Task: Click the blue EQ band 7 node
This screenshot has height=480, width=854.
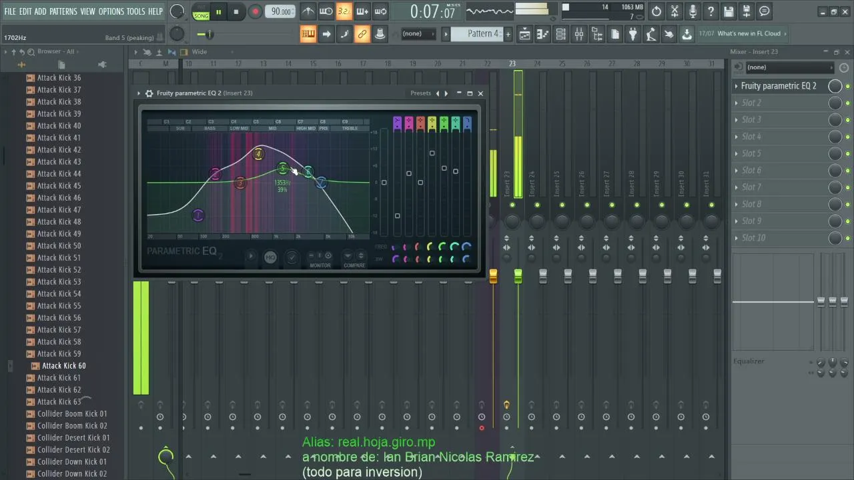Action: coord(322,182)
